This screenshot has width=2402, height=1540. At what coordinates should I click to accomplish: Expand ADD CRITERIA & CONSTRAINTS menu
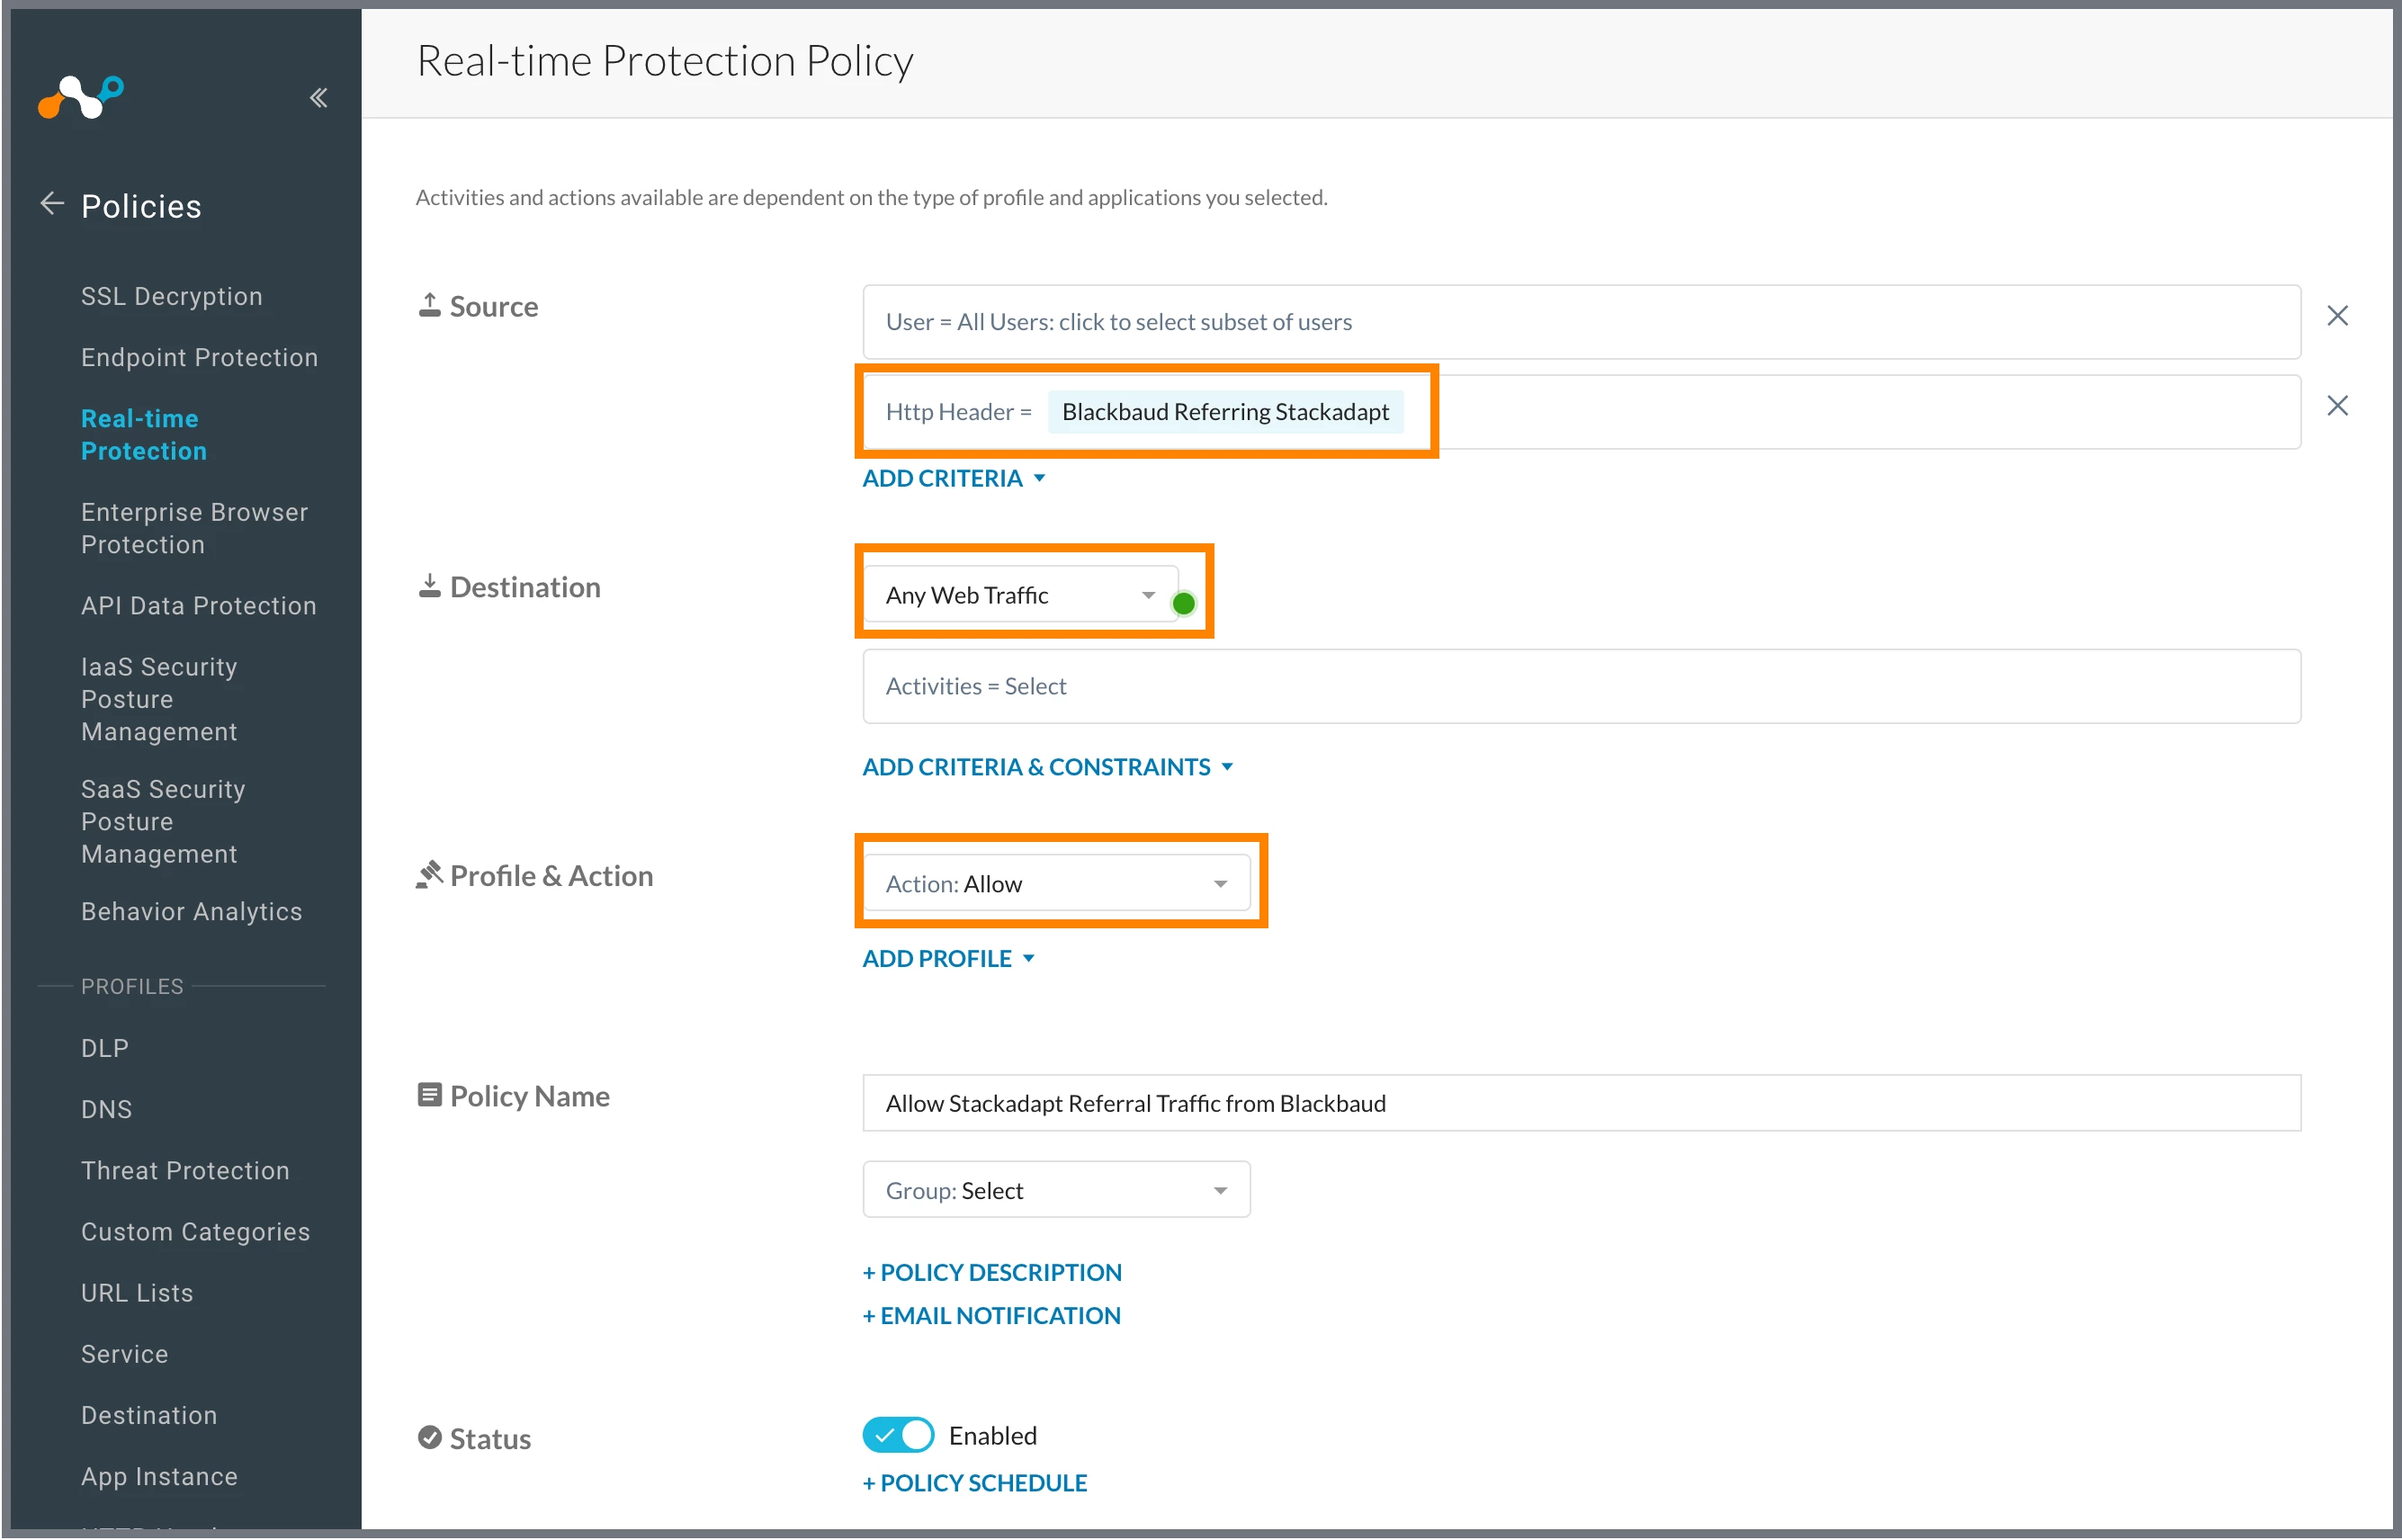pyautogui.click(x=1047, y=767)
